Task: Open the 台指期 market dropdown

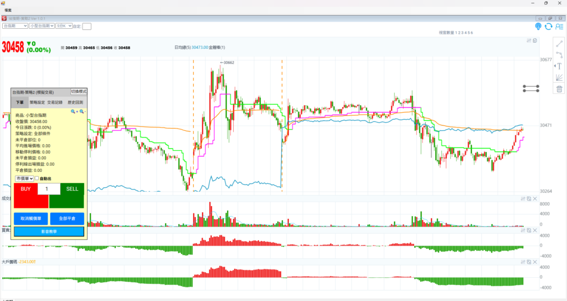Action: click(x=15, y=26)
